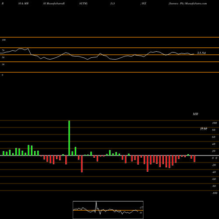Open the mini overview chart thumbnail at bottom
The width and height of the screenshot is (219, 219).
pyautogui.click(x=108, y=210)
